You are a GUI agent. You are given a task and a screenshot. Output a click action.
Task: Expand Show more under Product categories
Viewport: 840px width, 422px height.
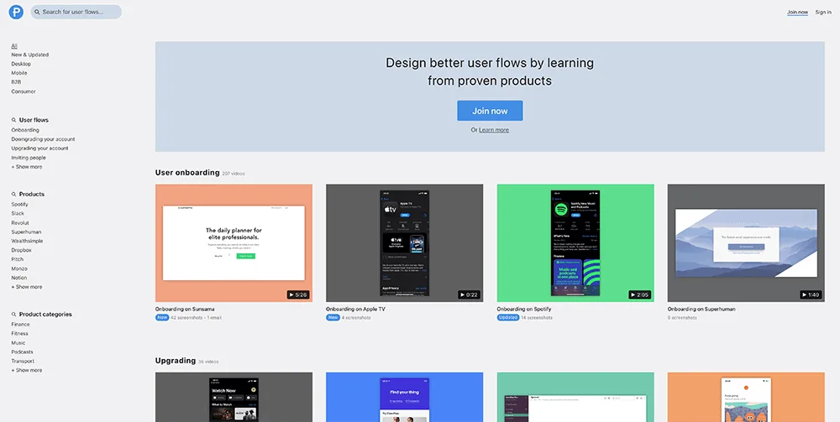[x=27, y=370]
